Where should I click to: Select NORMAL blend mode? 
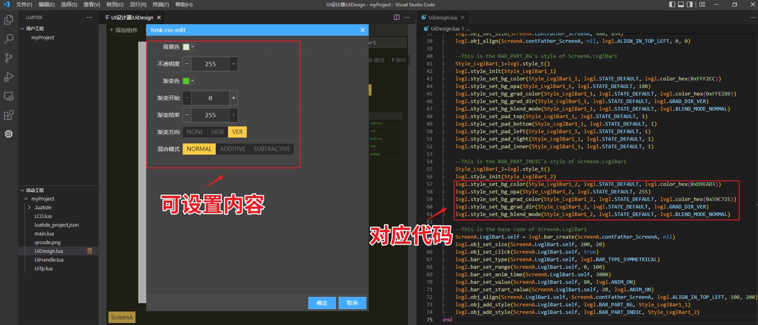[199, 149]
